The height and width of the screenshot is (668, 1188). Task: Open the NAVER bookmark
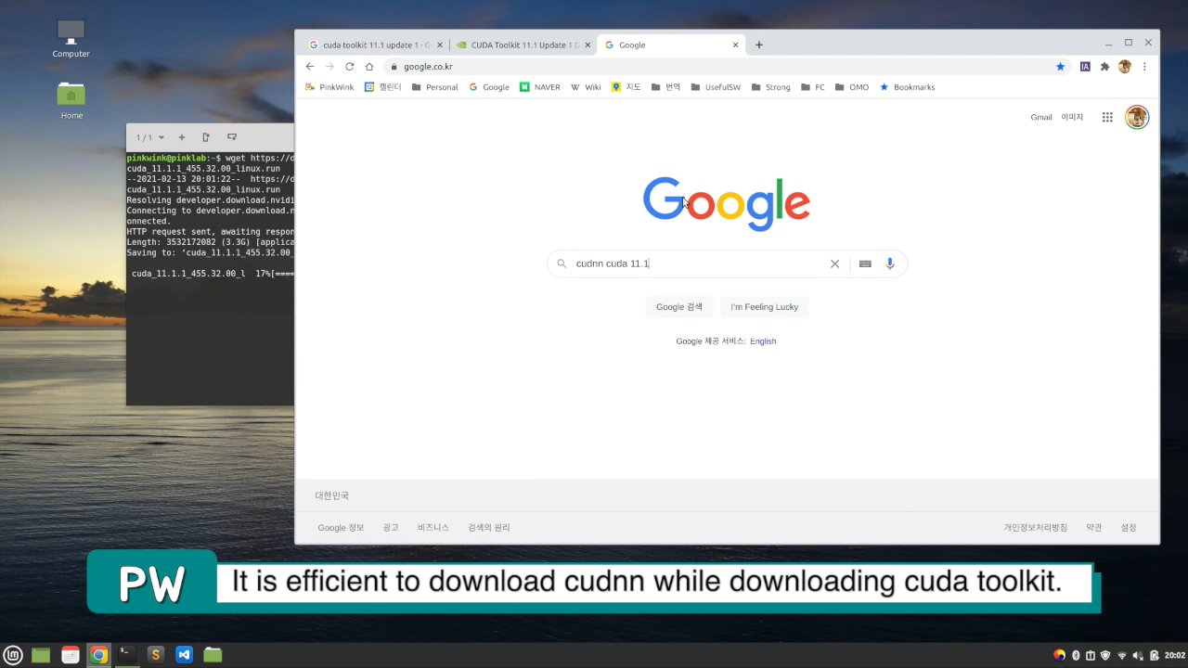coord(540,87)
